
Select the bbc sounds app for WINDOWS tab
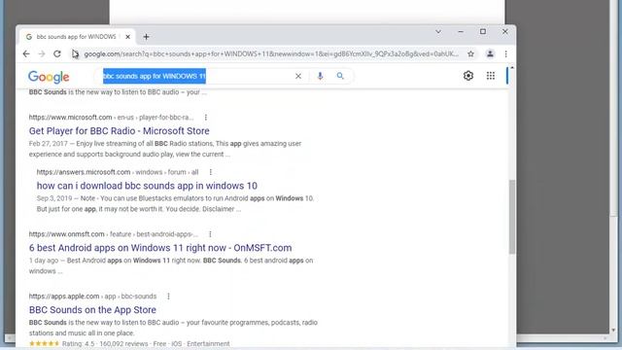[78, 37]
